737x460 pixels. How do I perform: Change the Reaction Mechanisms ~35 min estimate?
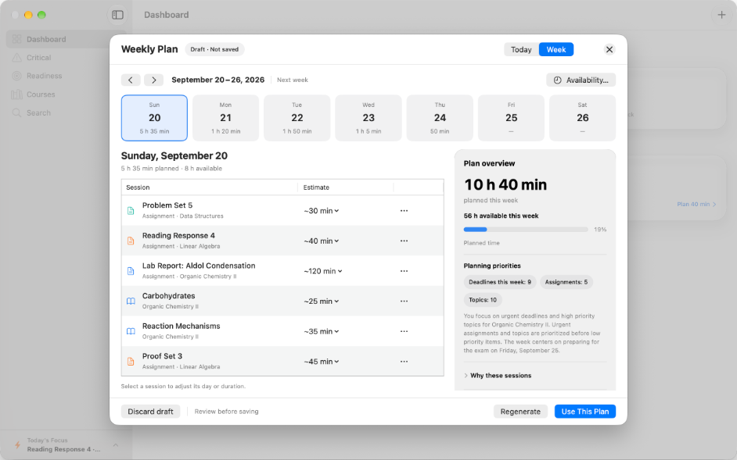[x=321, y=331]
